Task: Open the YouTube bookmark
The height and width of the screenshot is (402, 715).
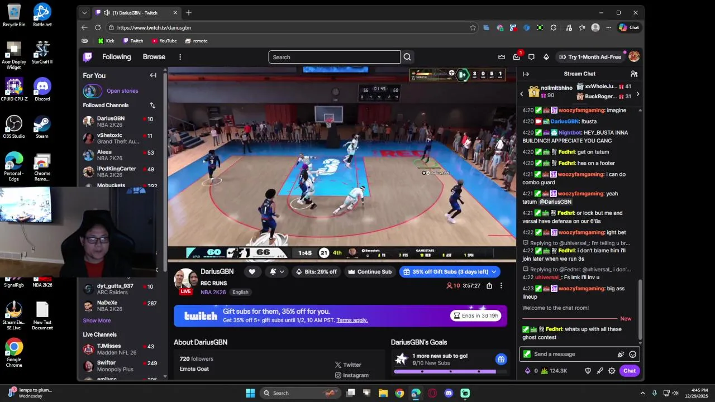Action: 164,41
